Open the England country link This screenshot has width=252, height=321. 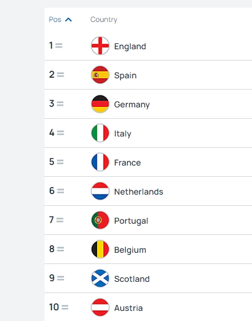point(130,46)
